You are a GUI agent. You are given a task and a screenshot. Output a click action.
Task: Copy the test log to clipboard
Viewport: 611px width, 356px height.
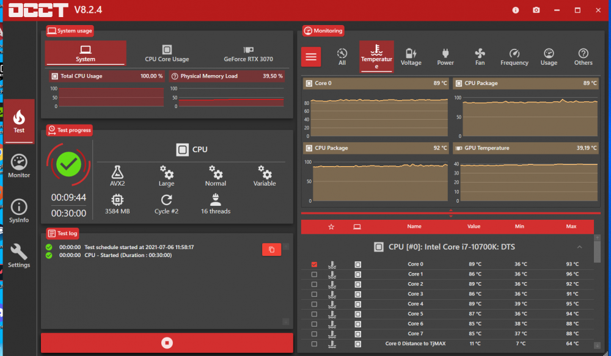coord(272,249)
